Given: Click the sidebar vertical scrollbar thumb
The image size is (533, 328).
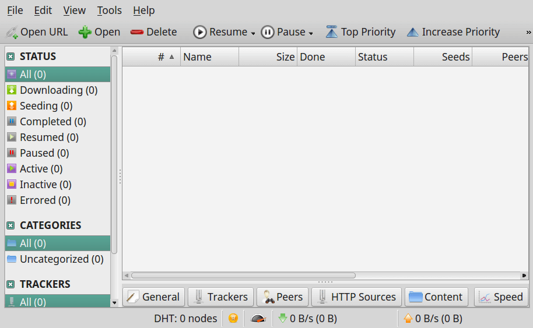Looking at the screenshot, I should tap(114, 154).
